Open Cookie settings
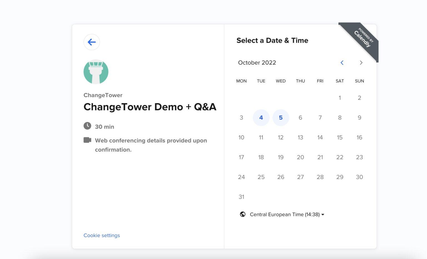Viewport: 427px width, 259px height. (x=101, y=235)
